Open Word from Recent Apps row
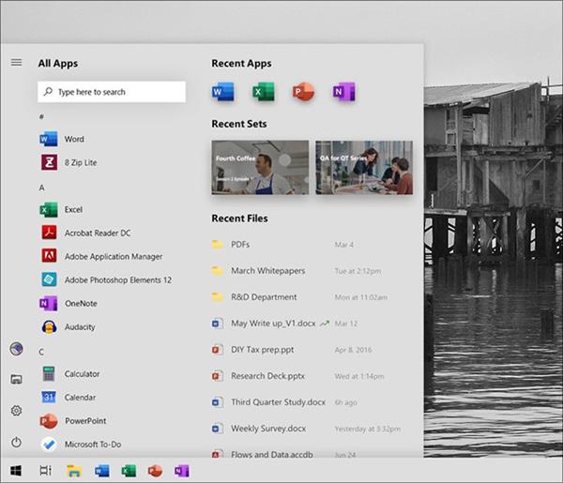Viewport: 563px width, 483px height. [222, 92]
